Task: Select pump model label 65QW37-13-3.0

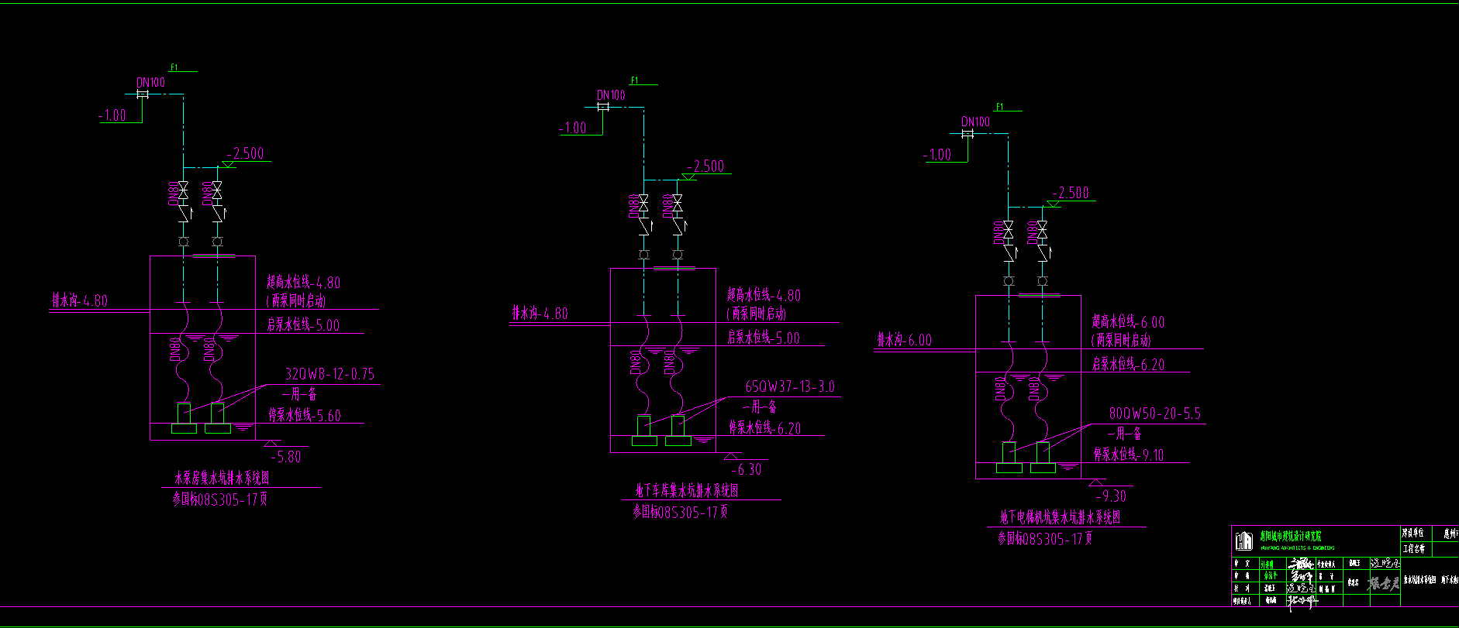Action: 790,386
